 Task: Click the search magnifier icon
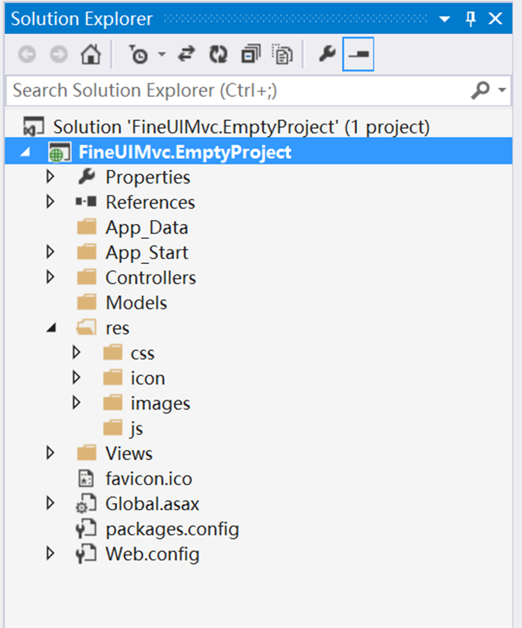(x=480, y=90)
